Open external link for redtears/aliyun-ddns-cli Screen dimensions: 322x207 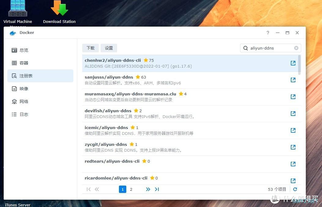pos(293,164)
